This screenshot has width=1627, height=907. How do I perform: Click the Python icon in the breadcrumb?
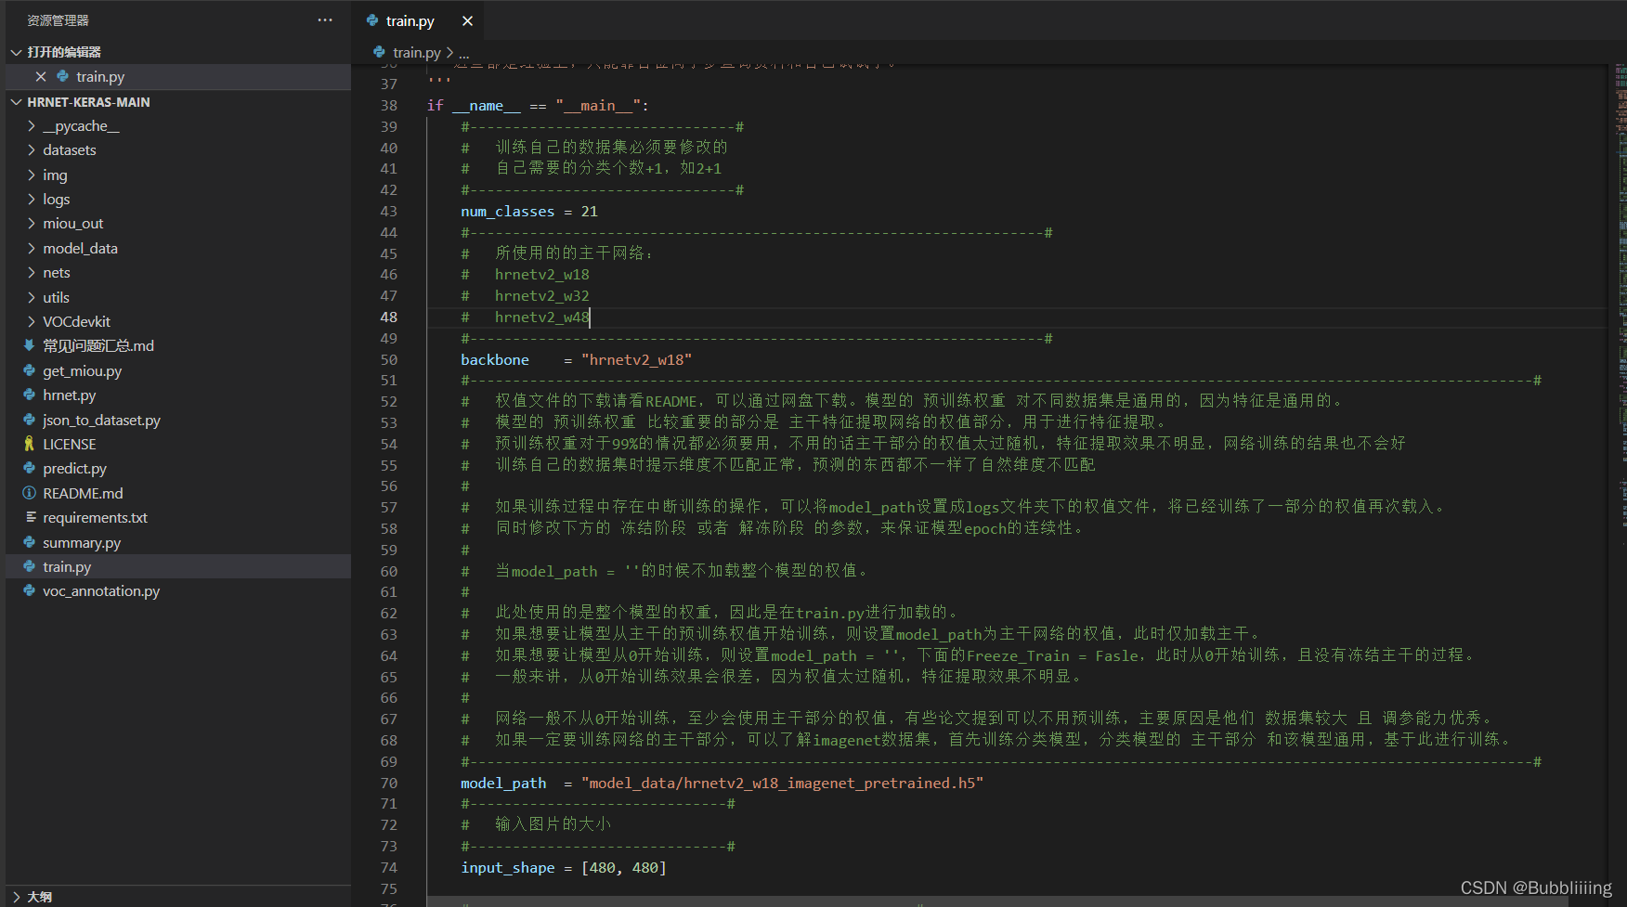[x=379, y=52]
